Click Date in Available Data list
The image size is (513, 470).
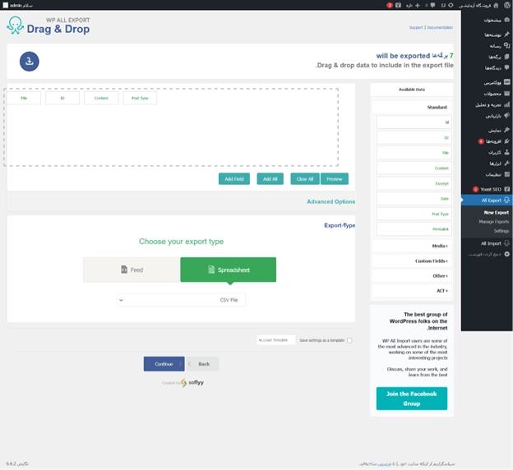(x=414, y=199)
